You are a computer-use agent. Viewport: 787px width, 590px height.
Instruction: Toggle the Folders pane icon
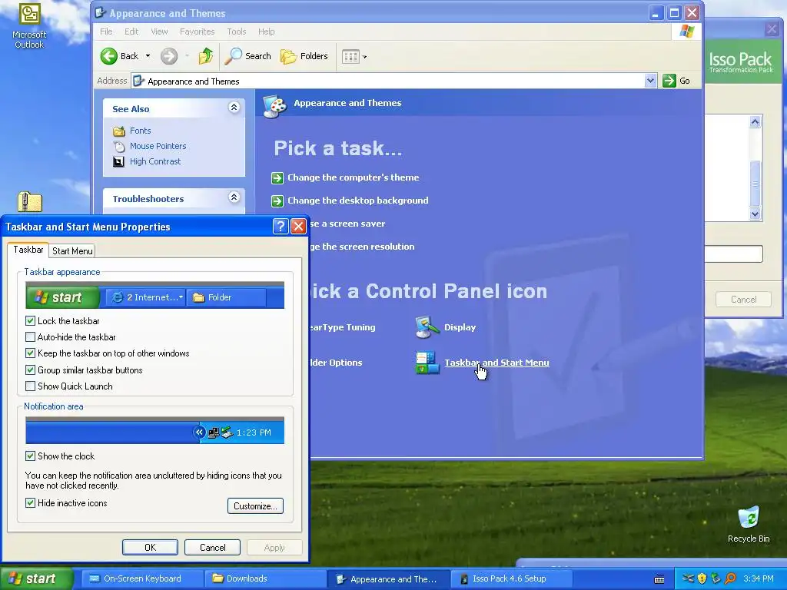[x=288, y=56]
